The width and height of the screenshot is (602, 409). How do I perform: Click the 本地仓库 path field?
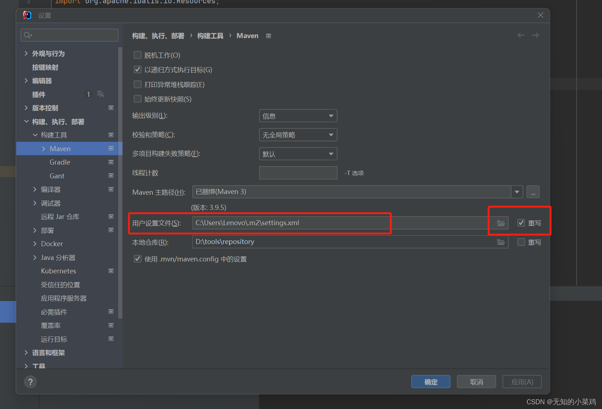click(x=350, y=242)
